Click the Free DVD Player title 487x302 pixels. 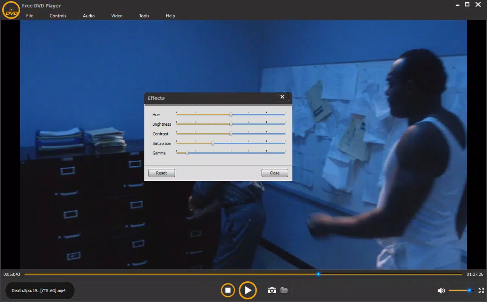(x=42, y=6)
